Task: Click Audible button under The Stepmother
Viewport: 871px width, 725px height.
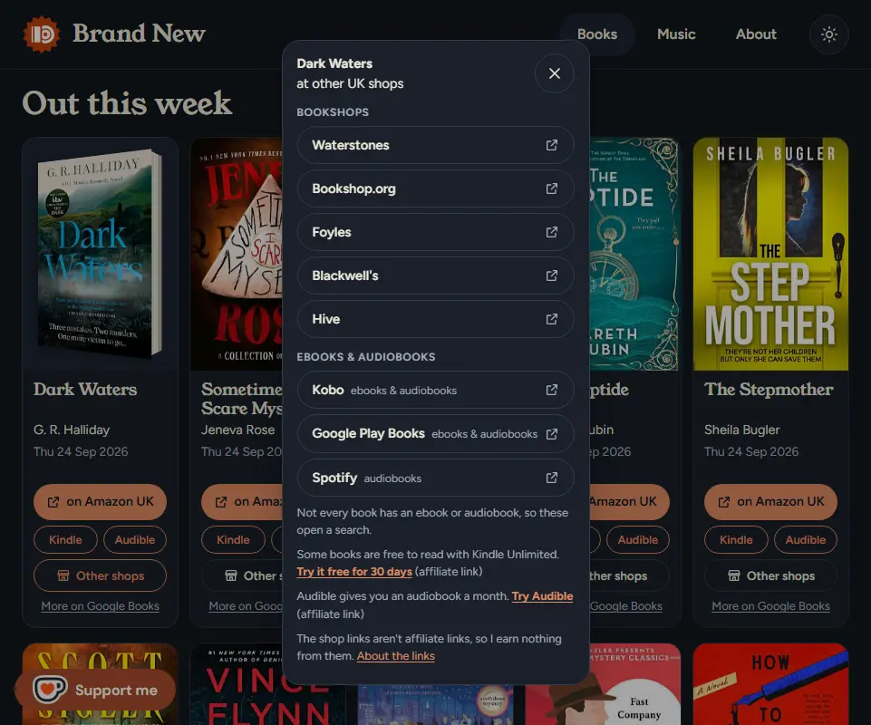Action: (x=806, y=540)
